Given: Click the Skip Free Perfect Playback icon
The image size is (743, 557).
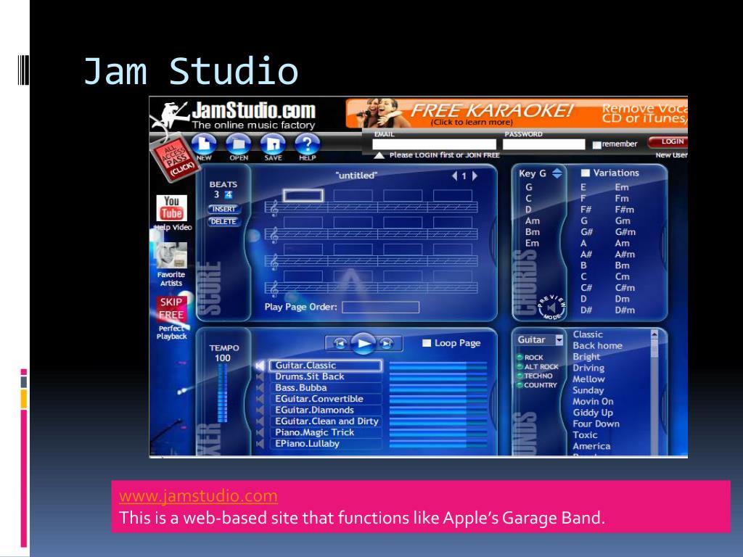Looking at the screenshot, I should tap(171, 309).
